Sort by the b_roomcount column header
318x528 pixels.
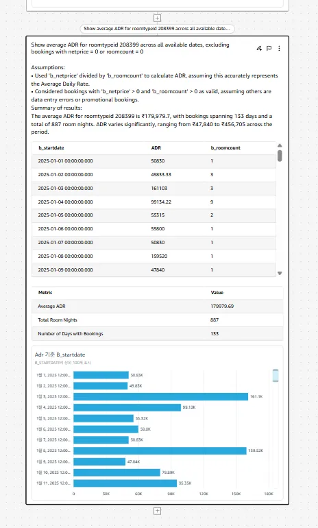(x=225, y=148)
